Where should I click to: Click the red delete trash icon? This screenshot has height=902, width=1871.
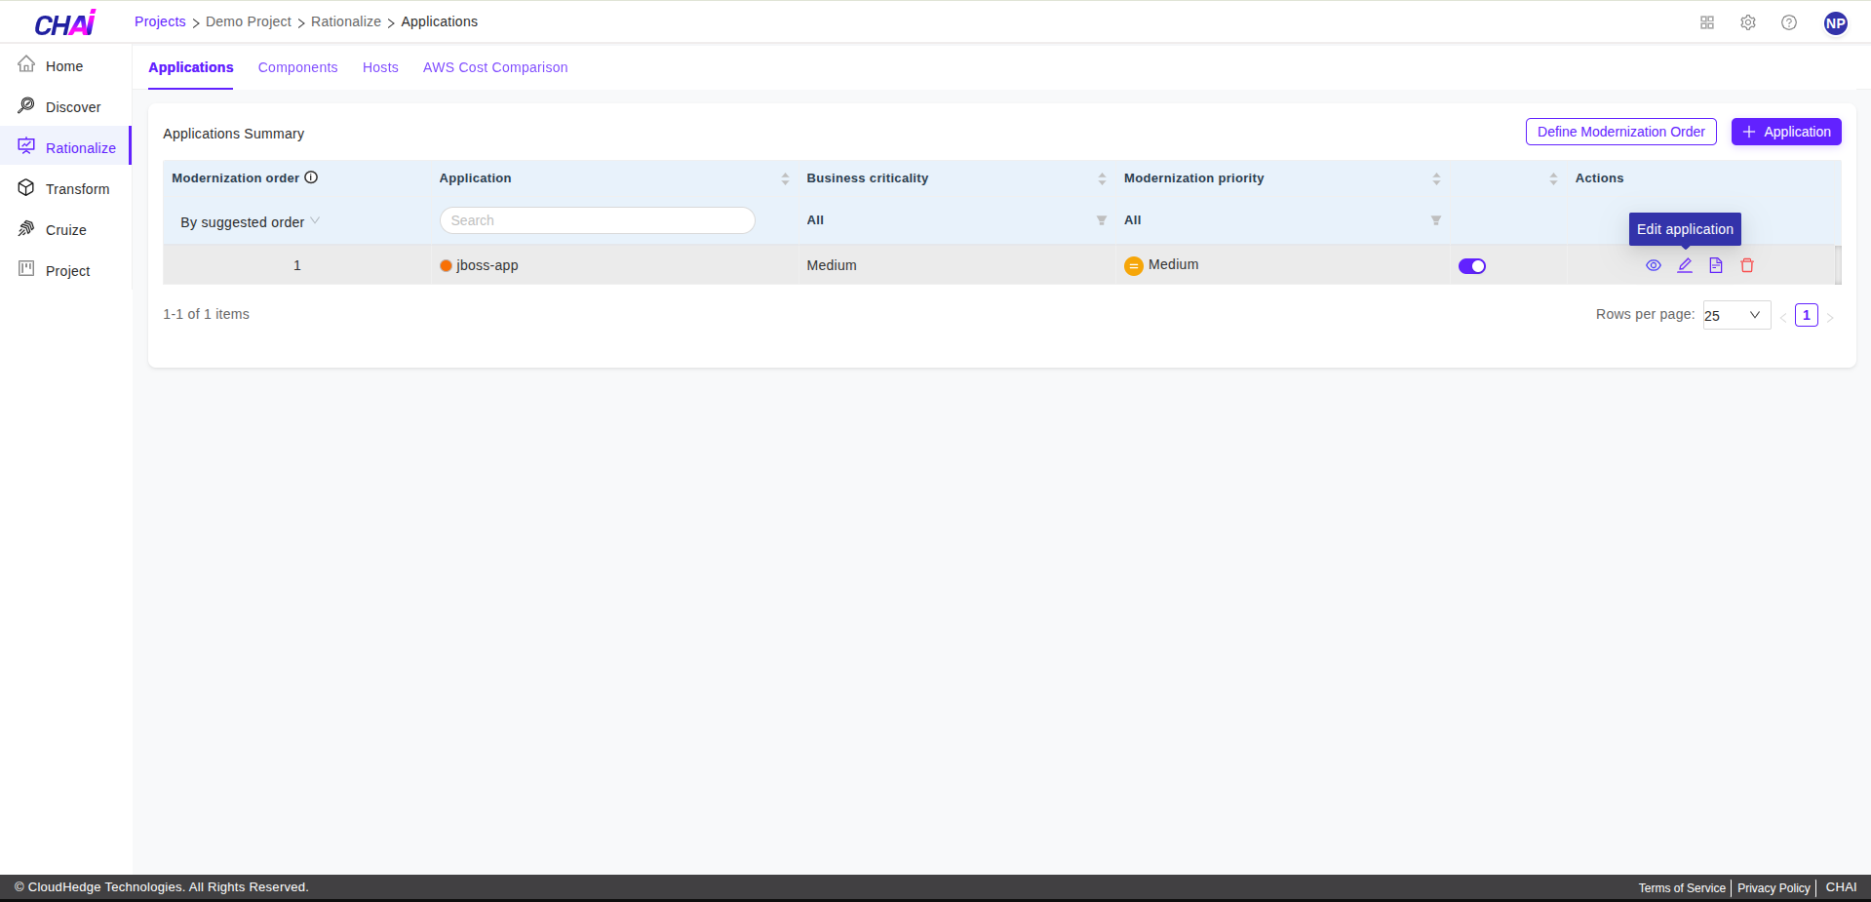1746,265
